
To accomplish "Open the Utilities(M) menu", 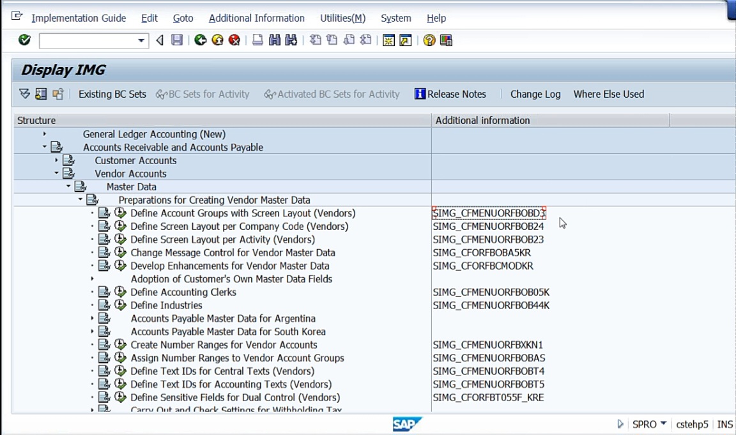I will click(342, 18).
